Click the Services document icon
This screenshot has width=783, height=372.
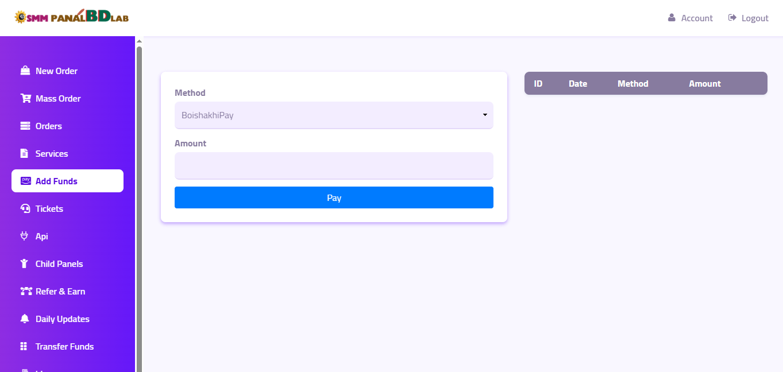pos(24,153)
